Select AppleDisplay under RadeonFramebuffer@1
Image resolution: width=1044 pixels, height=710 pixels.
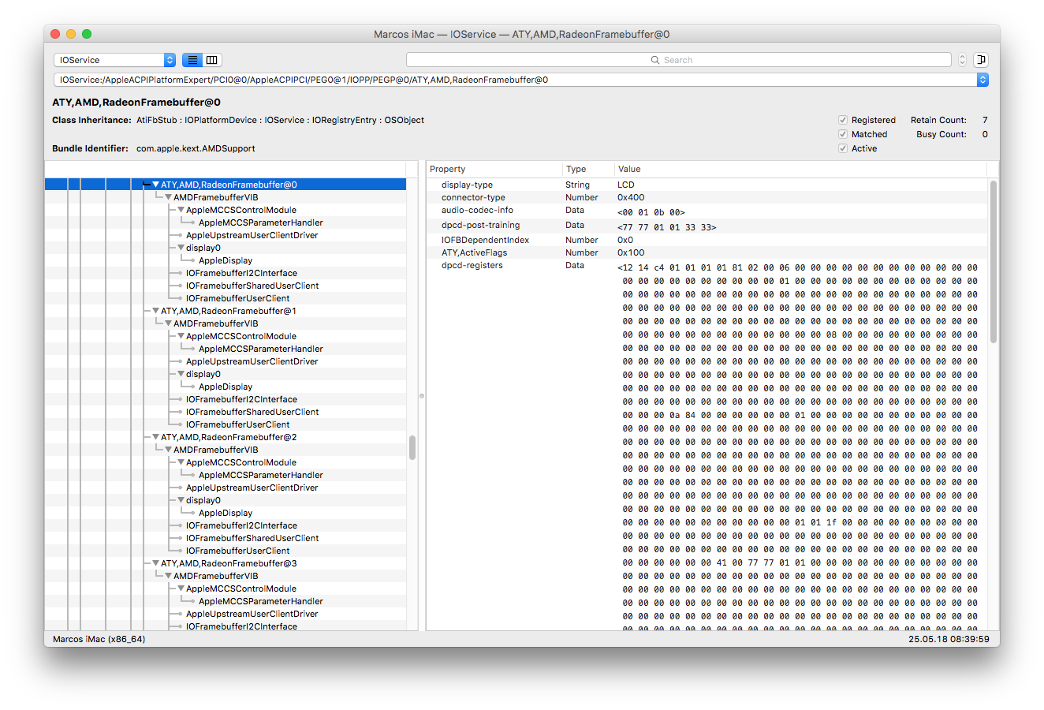[226, 387]
